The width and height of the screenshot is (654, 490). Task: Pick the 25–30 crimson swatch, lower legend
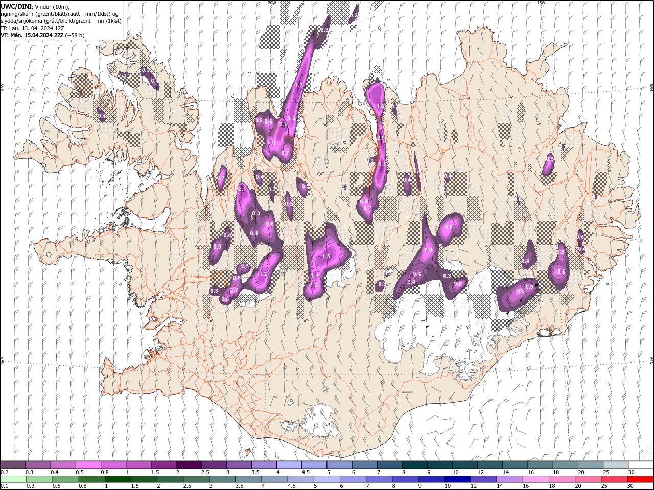click(x=614, y=479)
